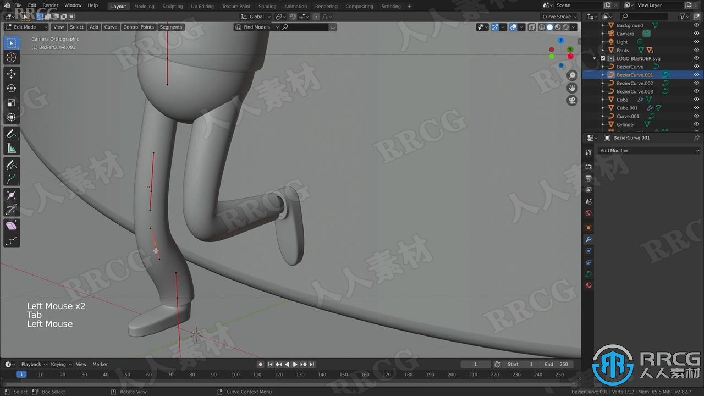Open the Edit Mode dropdown
Viewport: 704px width, 396px height.
26,27
